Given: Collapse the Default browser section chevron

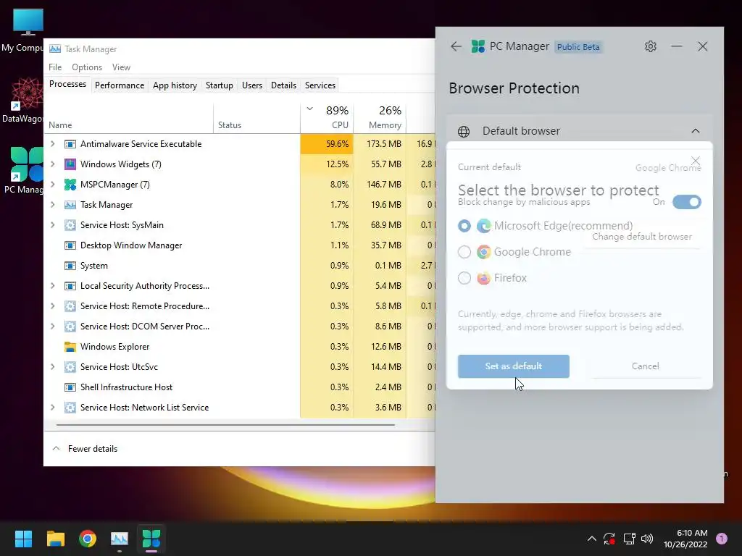Looking at the screenshot, I should [x=695, y=131].
